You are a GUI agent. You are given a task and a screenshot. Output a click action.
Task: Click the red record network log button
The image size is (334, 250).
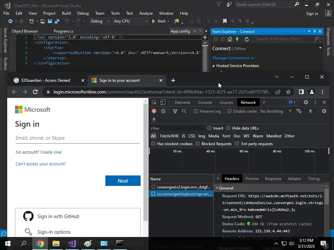tap(154, 111)
